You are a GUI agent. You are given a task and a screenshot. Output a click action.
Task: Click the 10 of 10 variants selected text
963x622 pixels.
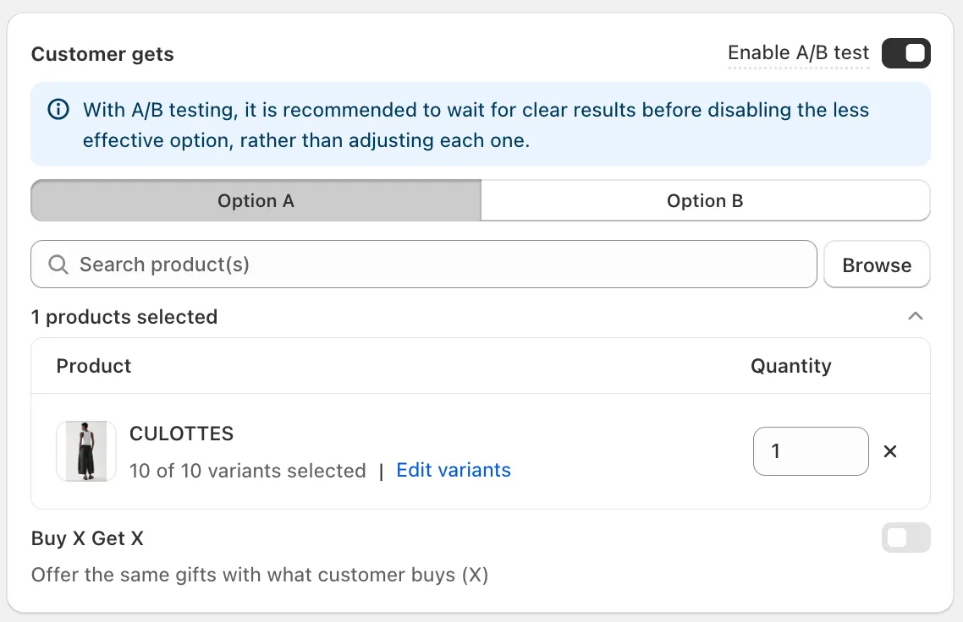pos(248,470)
